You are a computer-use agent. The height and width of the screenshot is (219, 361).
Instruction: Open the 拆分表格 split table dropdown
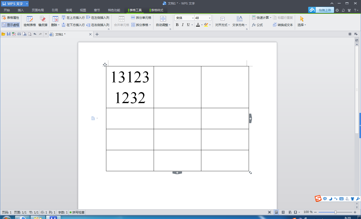click(x=141, y=25)
